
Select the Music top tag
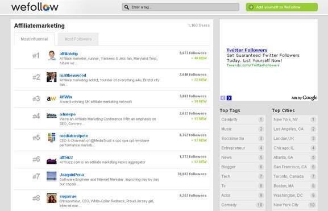[x=242, y=129]
